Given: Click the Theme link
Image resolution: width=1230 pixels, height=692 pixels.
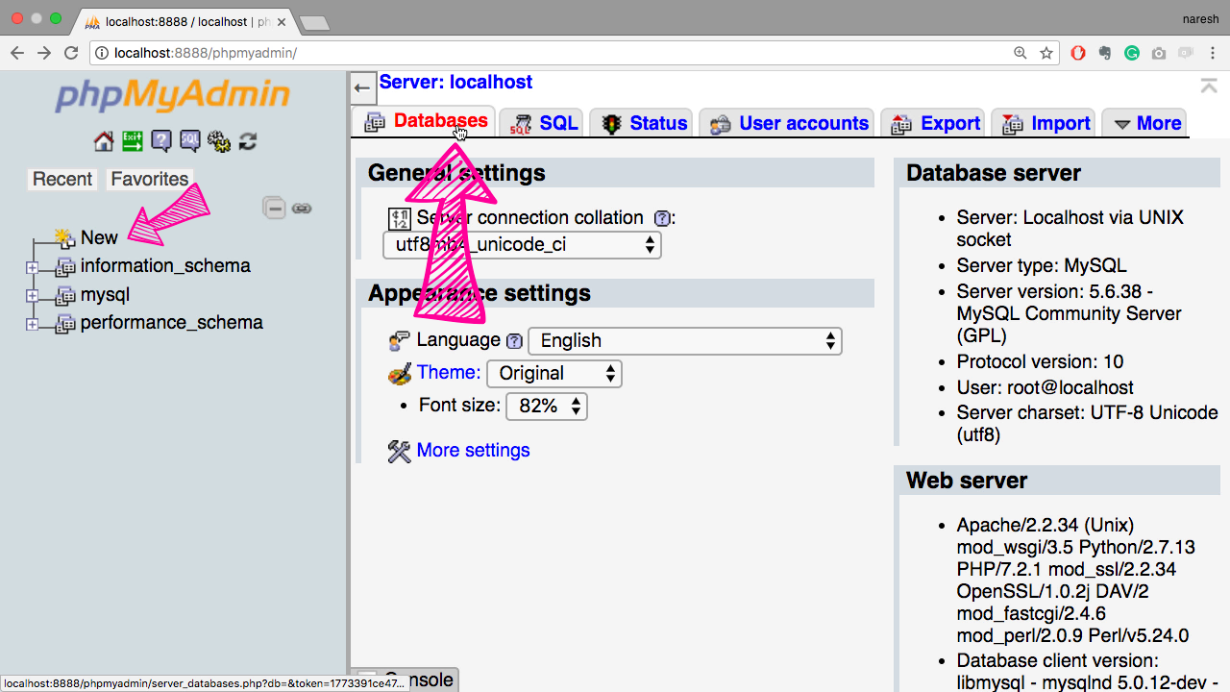Looking at the screenshot, I should click(x=449, y=373).
